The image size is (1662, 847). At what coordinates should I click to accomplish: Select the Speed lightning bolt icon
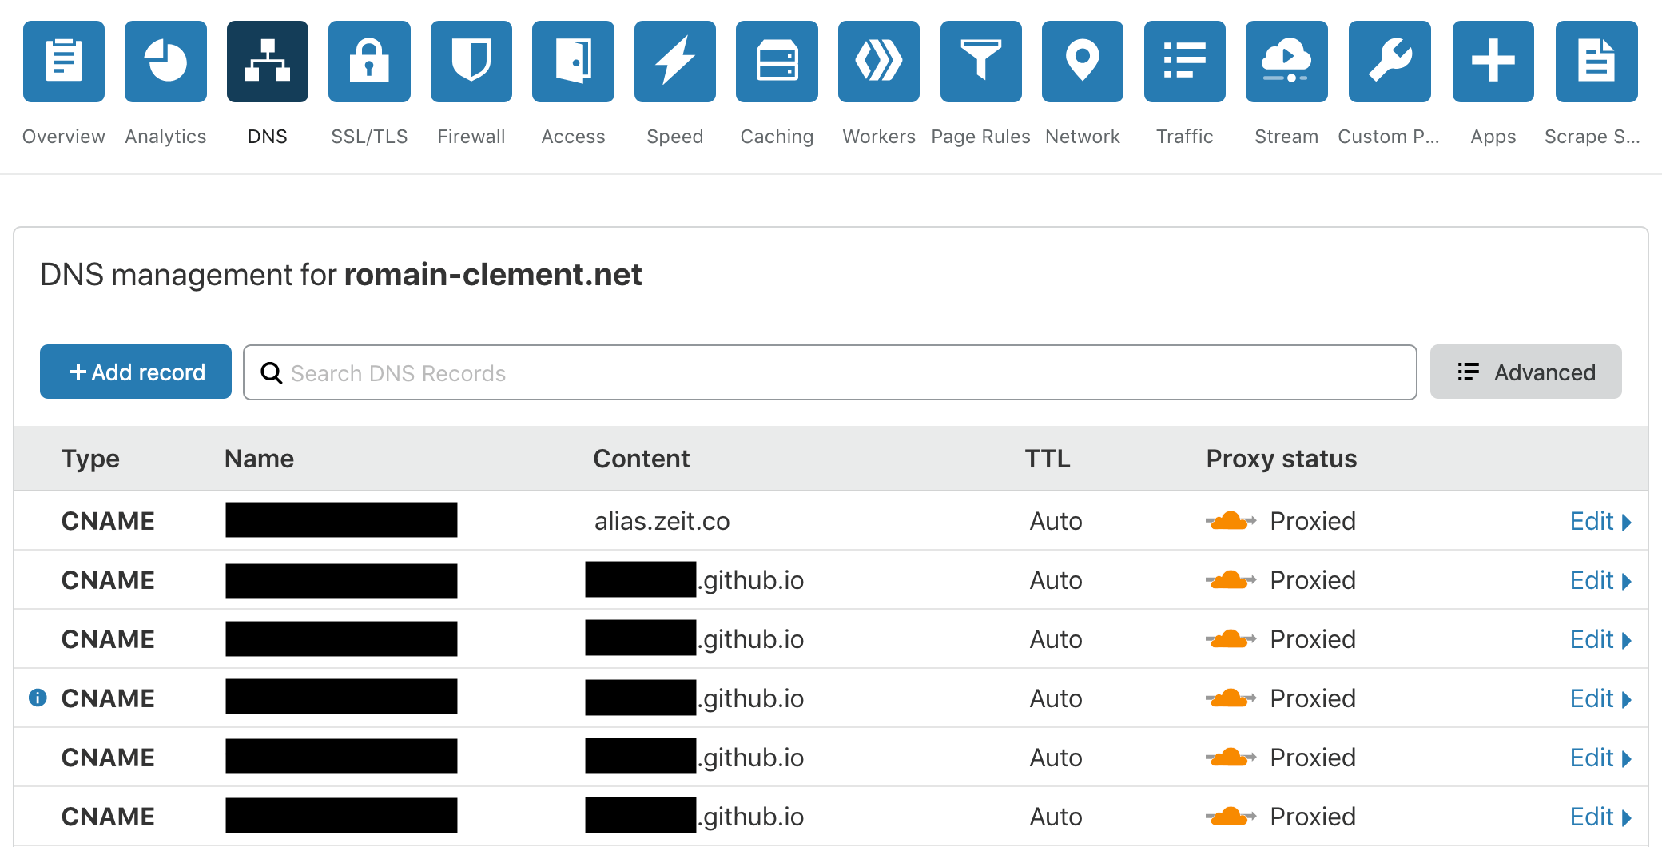pos(674,61)
